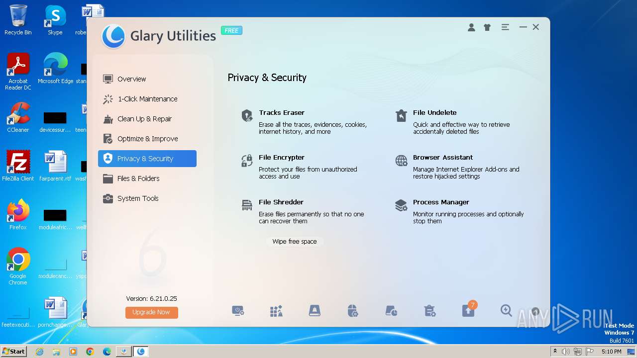The image size is (637, 358).
Task: Click the Privacy & Security heading
Action: click(x=267, y=78)
